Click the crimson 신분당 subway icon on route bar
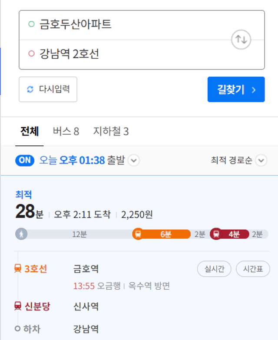This screenshot has height=340, width=278. coord(216,234)
